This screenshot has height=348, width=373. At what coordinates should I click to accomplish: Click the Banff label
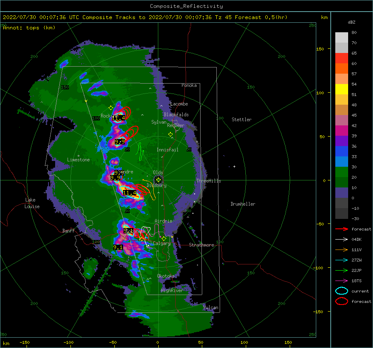point(68,230)
